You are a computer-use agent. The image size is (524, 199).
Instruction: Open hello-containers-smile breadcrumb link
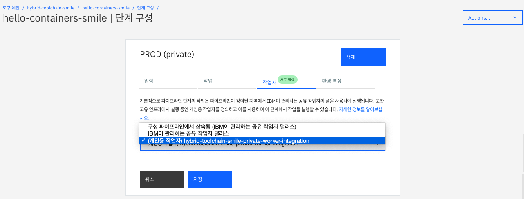pyautogui.click(x=106, y=8)
